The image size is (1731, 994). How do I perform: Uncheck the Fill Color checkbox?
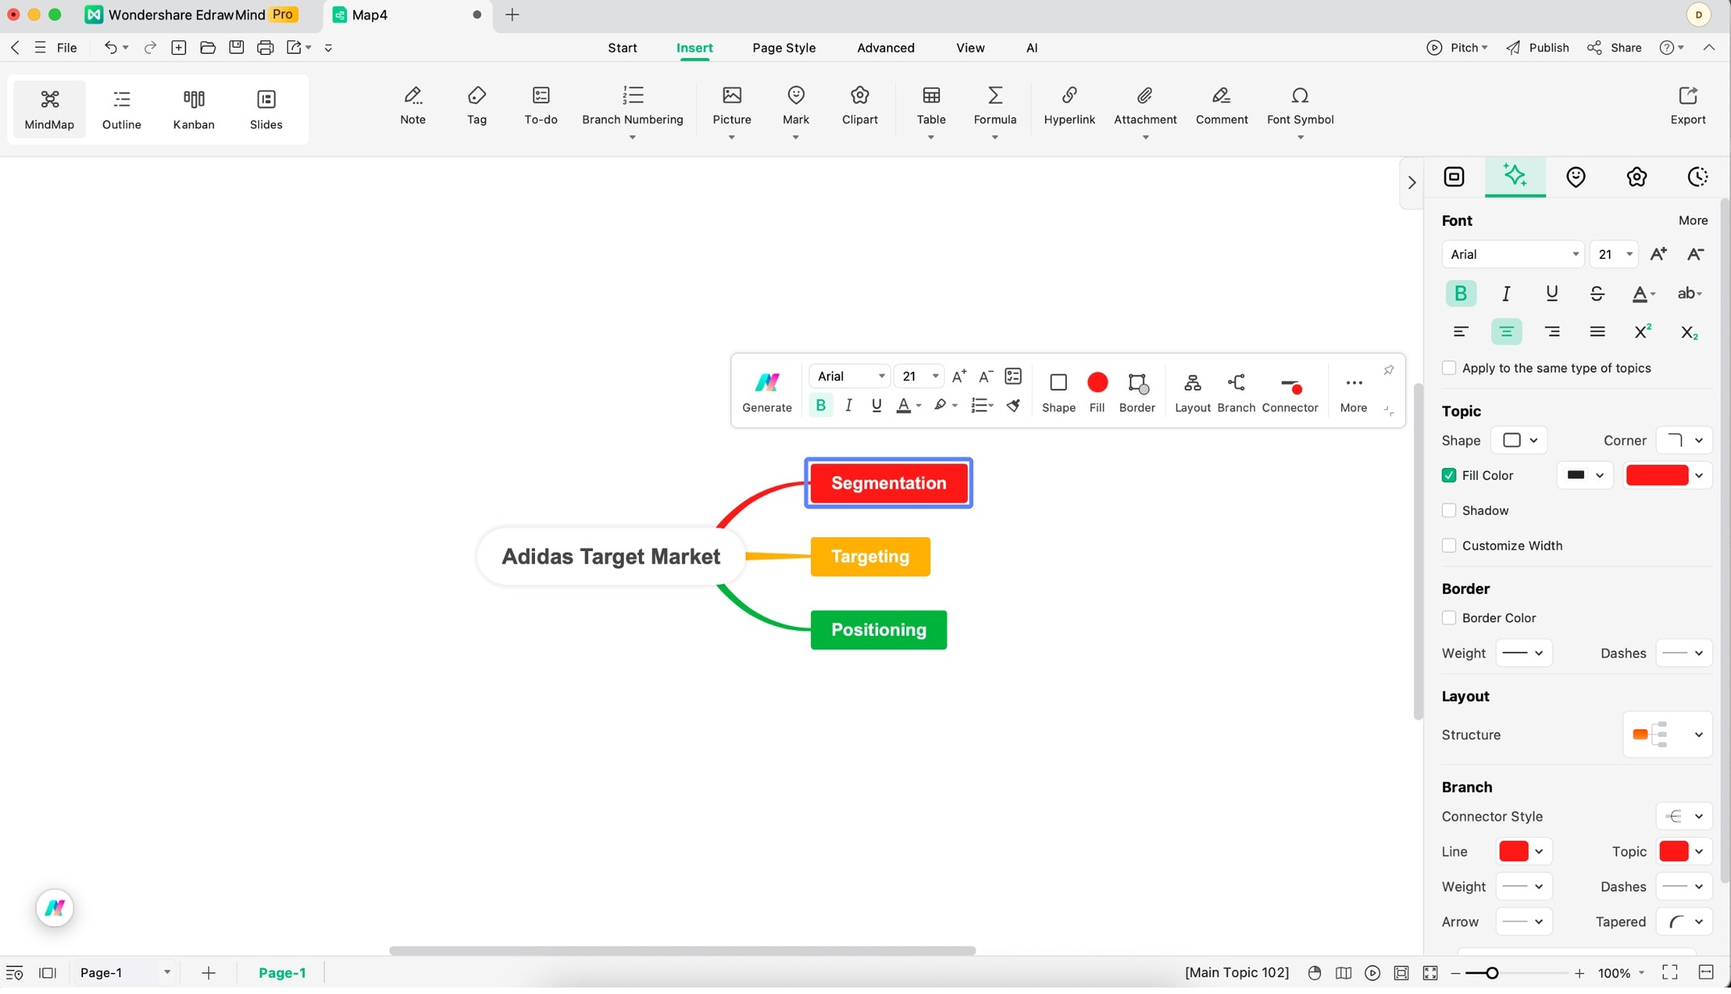tap(1449, 475)
